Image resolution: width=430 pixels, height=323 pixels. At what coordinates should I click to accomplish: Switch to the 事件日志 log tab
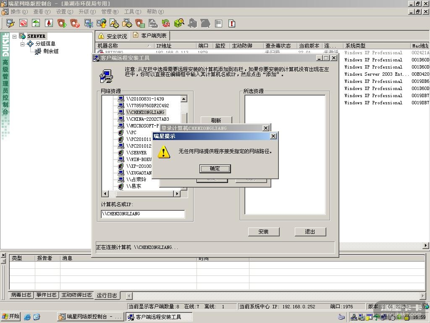[46, 295]
